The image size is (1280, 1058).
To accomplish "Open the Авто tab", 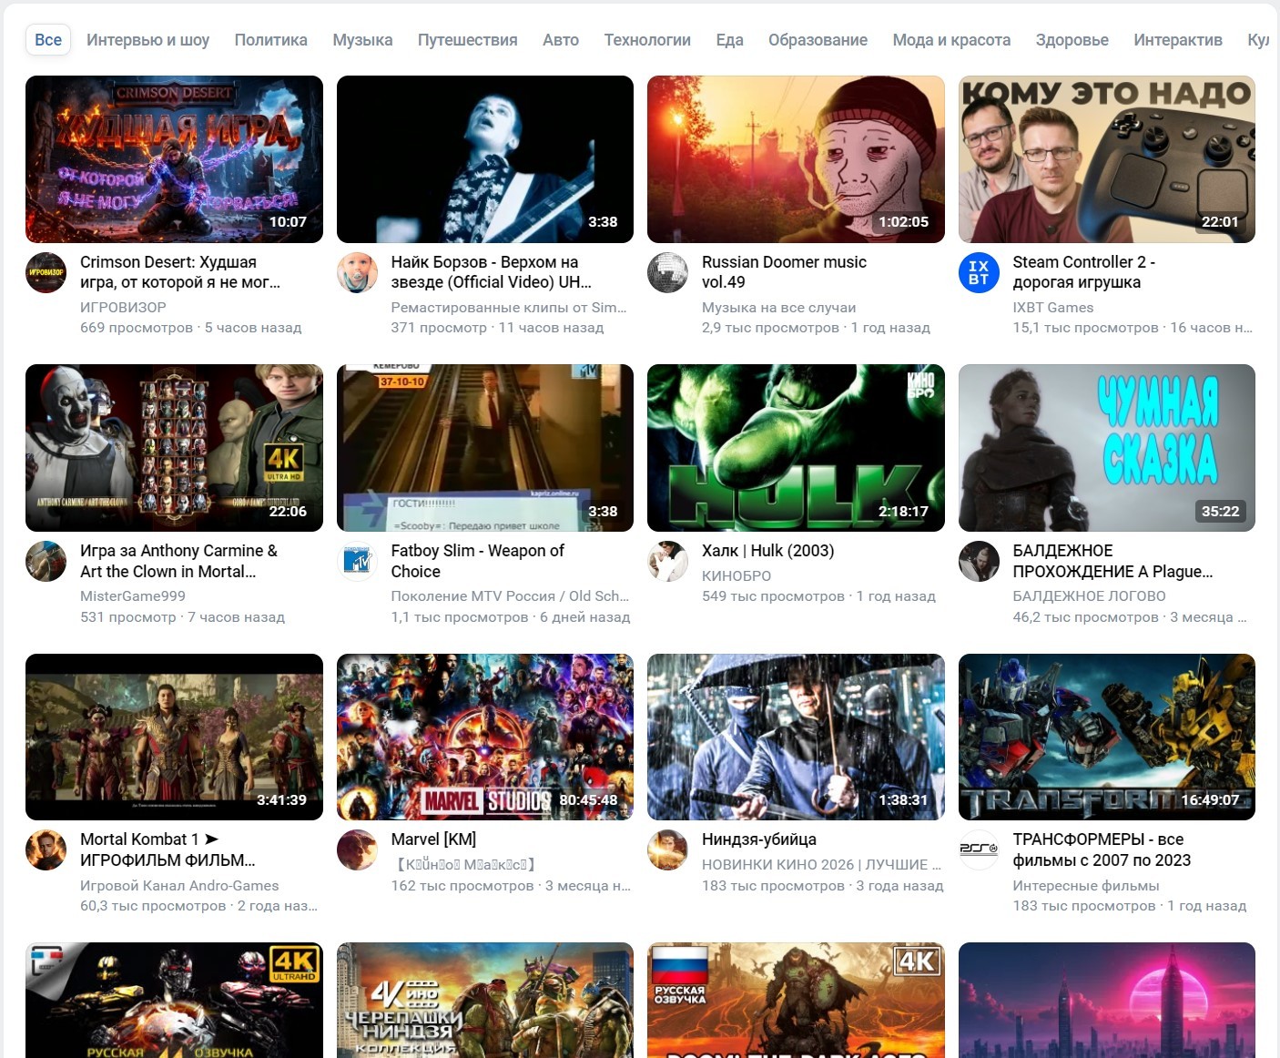I will coord(561,40).
